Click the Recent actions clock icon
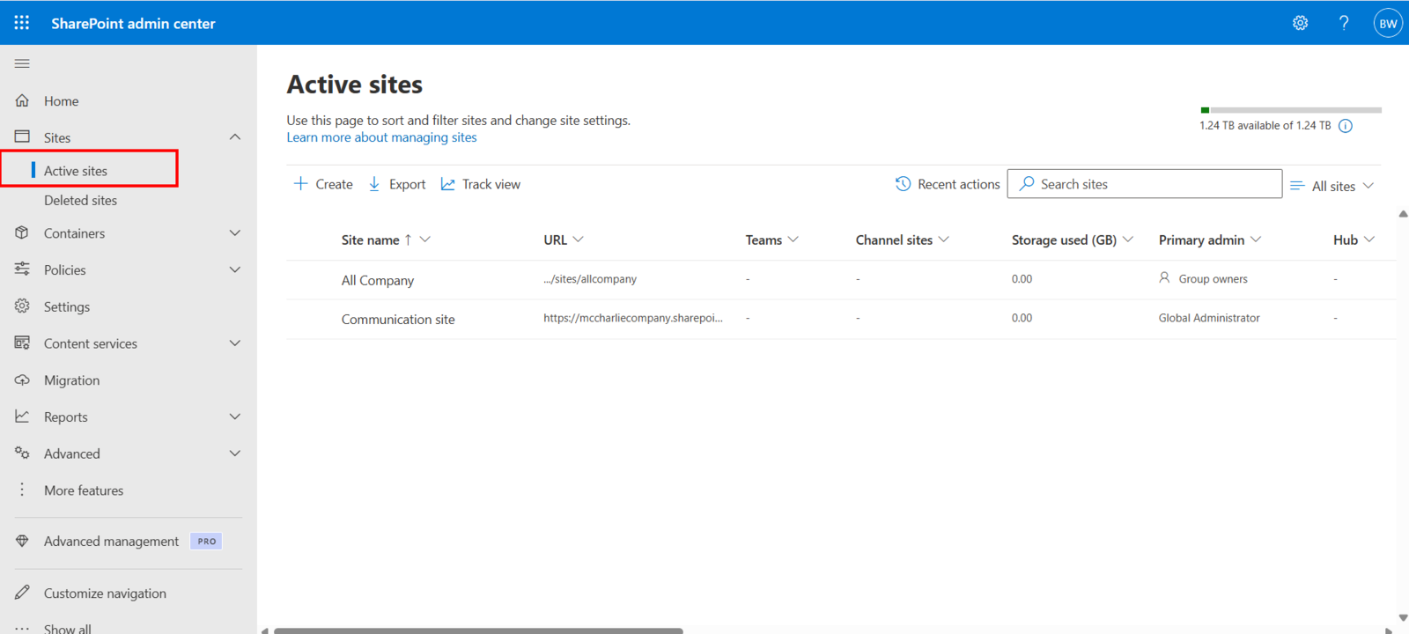 click(903, 183)
